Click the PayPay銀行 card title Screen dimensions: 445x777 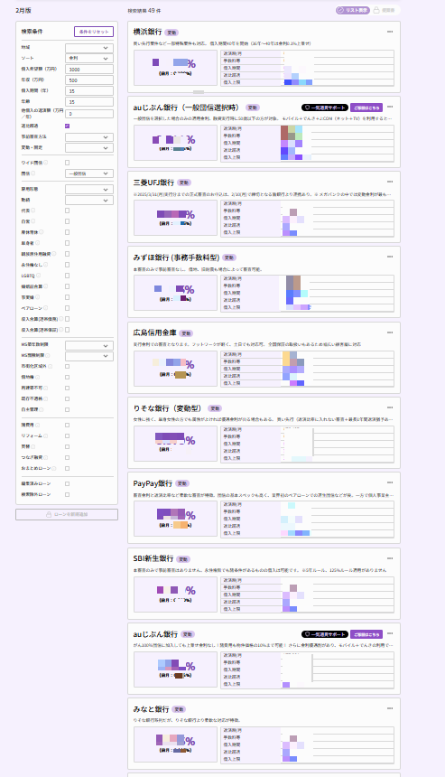point(153,483)
